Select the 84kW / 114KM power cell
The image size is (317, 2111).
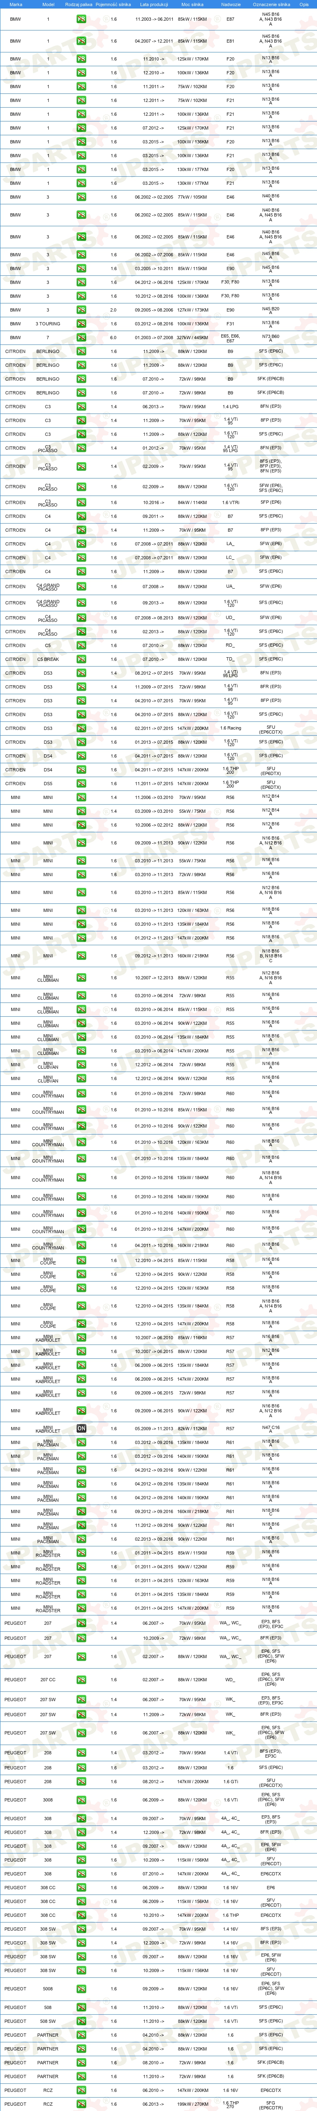coord(193,503)
